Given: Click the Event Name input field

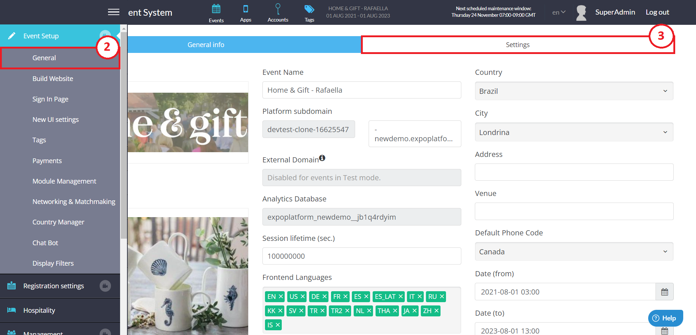Looking at the screenshot, I should click(x=362, y=90).
